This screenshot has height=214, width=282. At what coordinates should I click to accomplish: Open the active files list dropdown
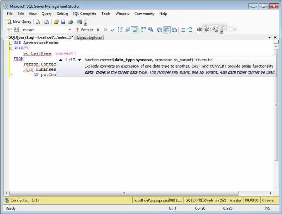tap(269, 37)
